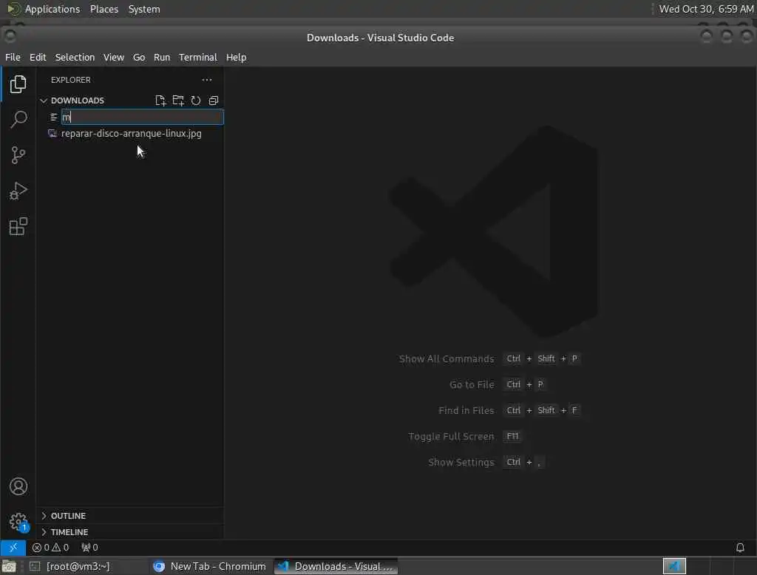Open the Terminal menu
Viewport: 757px width, 575px height.
[198, 57]
